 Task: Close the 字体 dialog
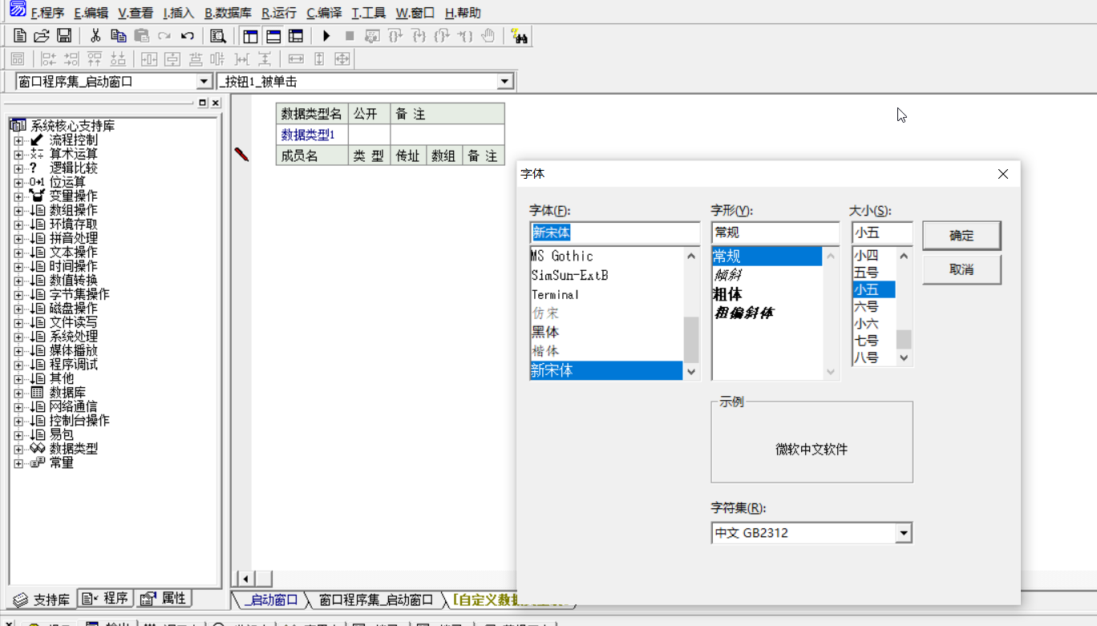coord(1002,174)
